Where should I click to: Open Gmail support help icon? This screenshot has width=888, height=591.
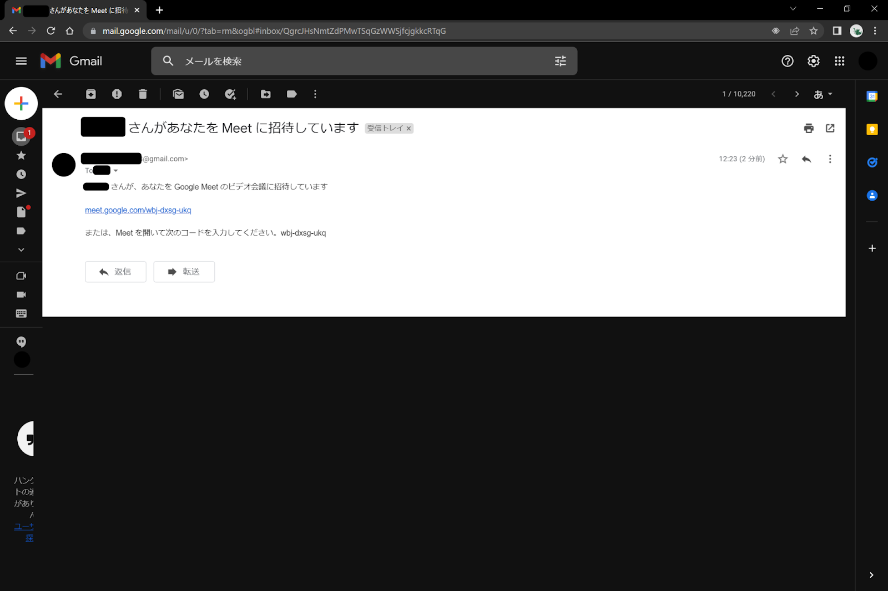[788, 61]
